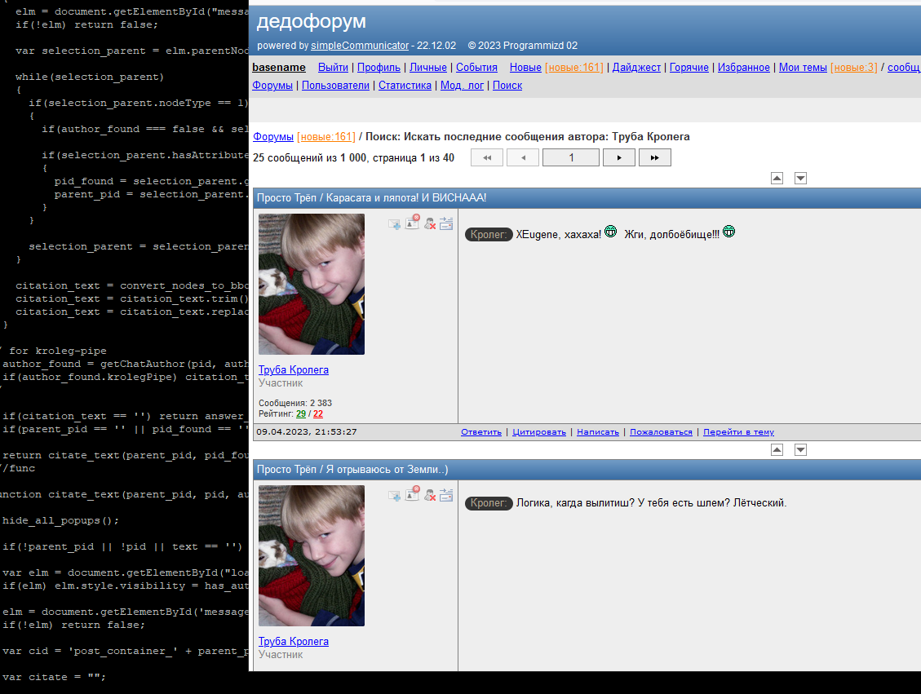
Task: Click the green smiley after долбоёбище!!!
Action: [729, 232]
